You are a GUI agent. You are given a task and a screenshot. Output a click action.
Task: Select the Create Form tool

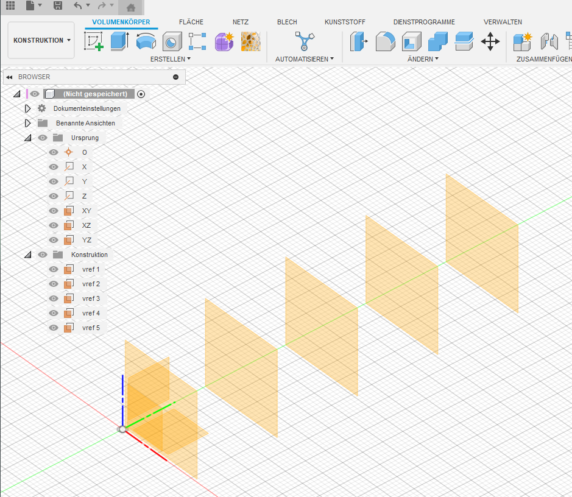[224, 41]
